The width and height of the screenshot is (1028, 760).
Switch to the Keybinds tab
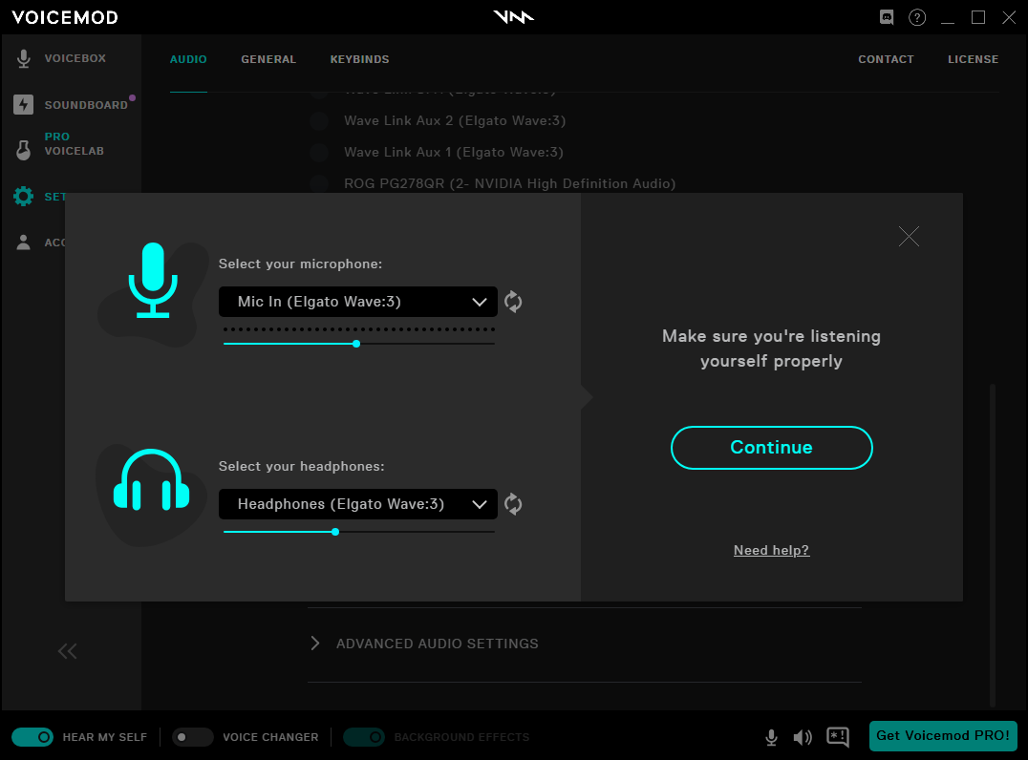359,59
